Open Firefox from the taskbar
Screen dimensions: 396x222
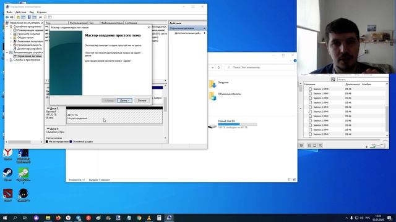[x=58, y=218]
